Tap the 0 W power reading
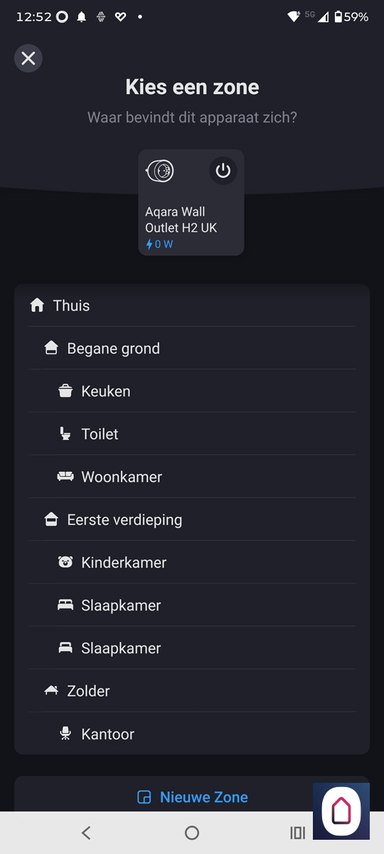 (159, 244)
